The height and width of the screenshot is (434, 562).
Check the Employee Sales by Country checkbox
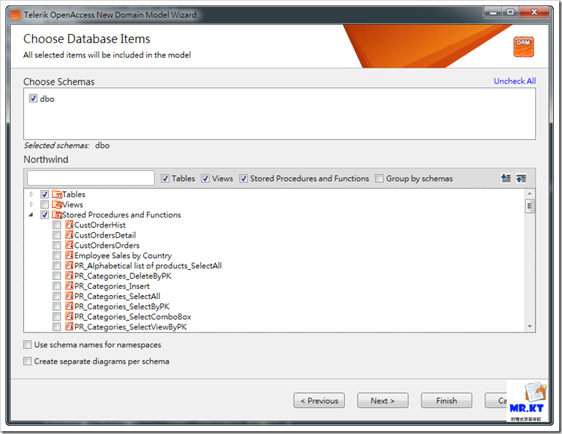[x=57, y=255]
